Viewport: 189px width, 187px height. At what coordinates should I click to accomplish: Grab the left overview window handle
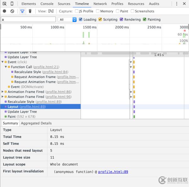(1, 27)
